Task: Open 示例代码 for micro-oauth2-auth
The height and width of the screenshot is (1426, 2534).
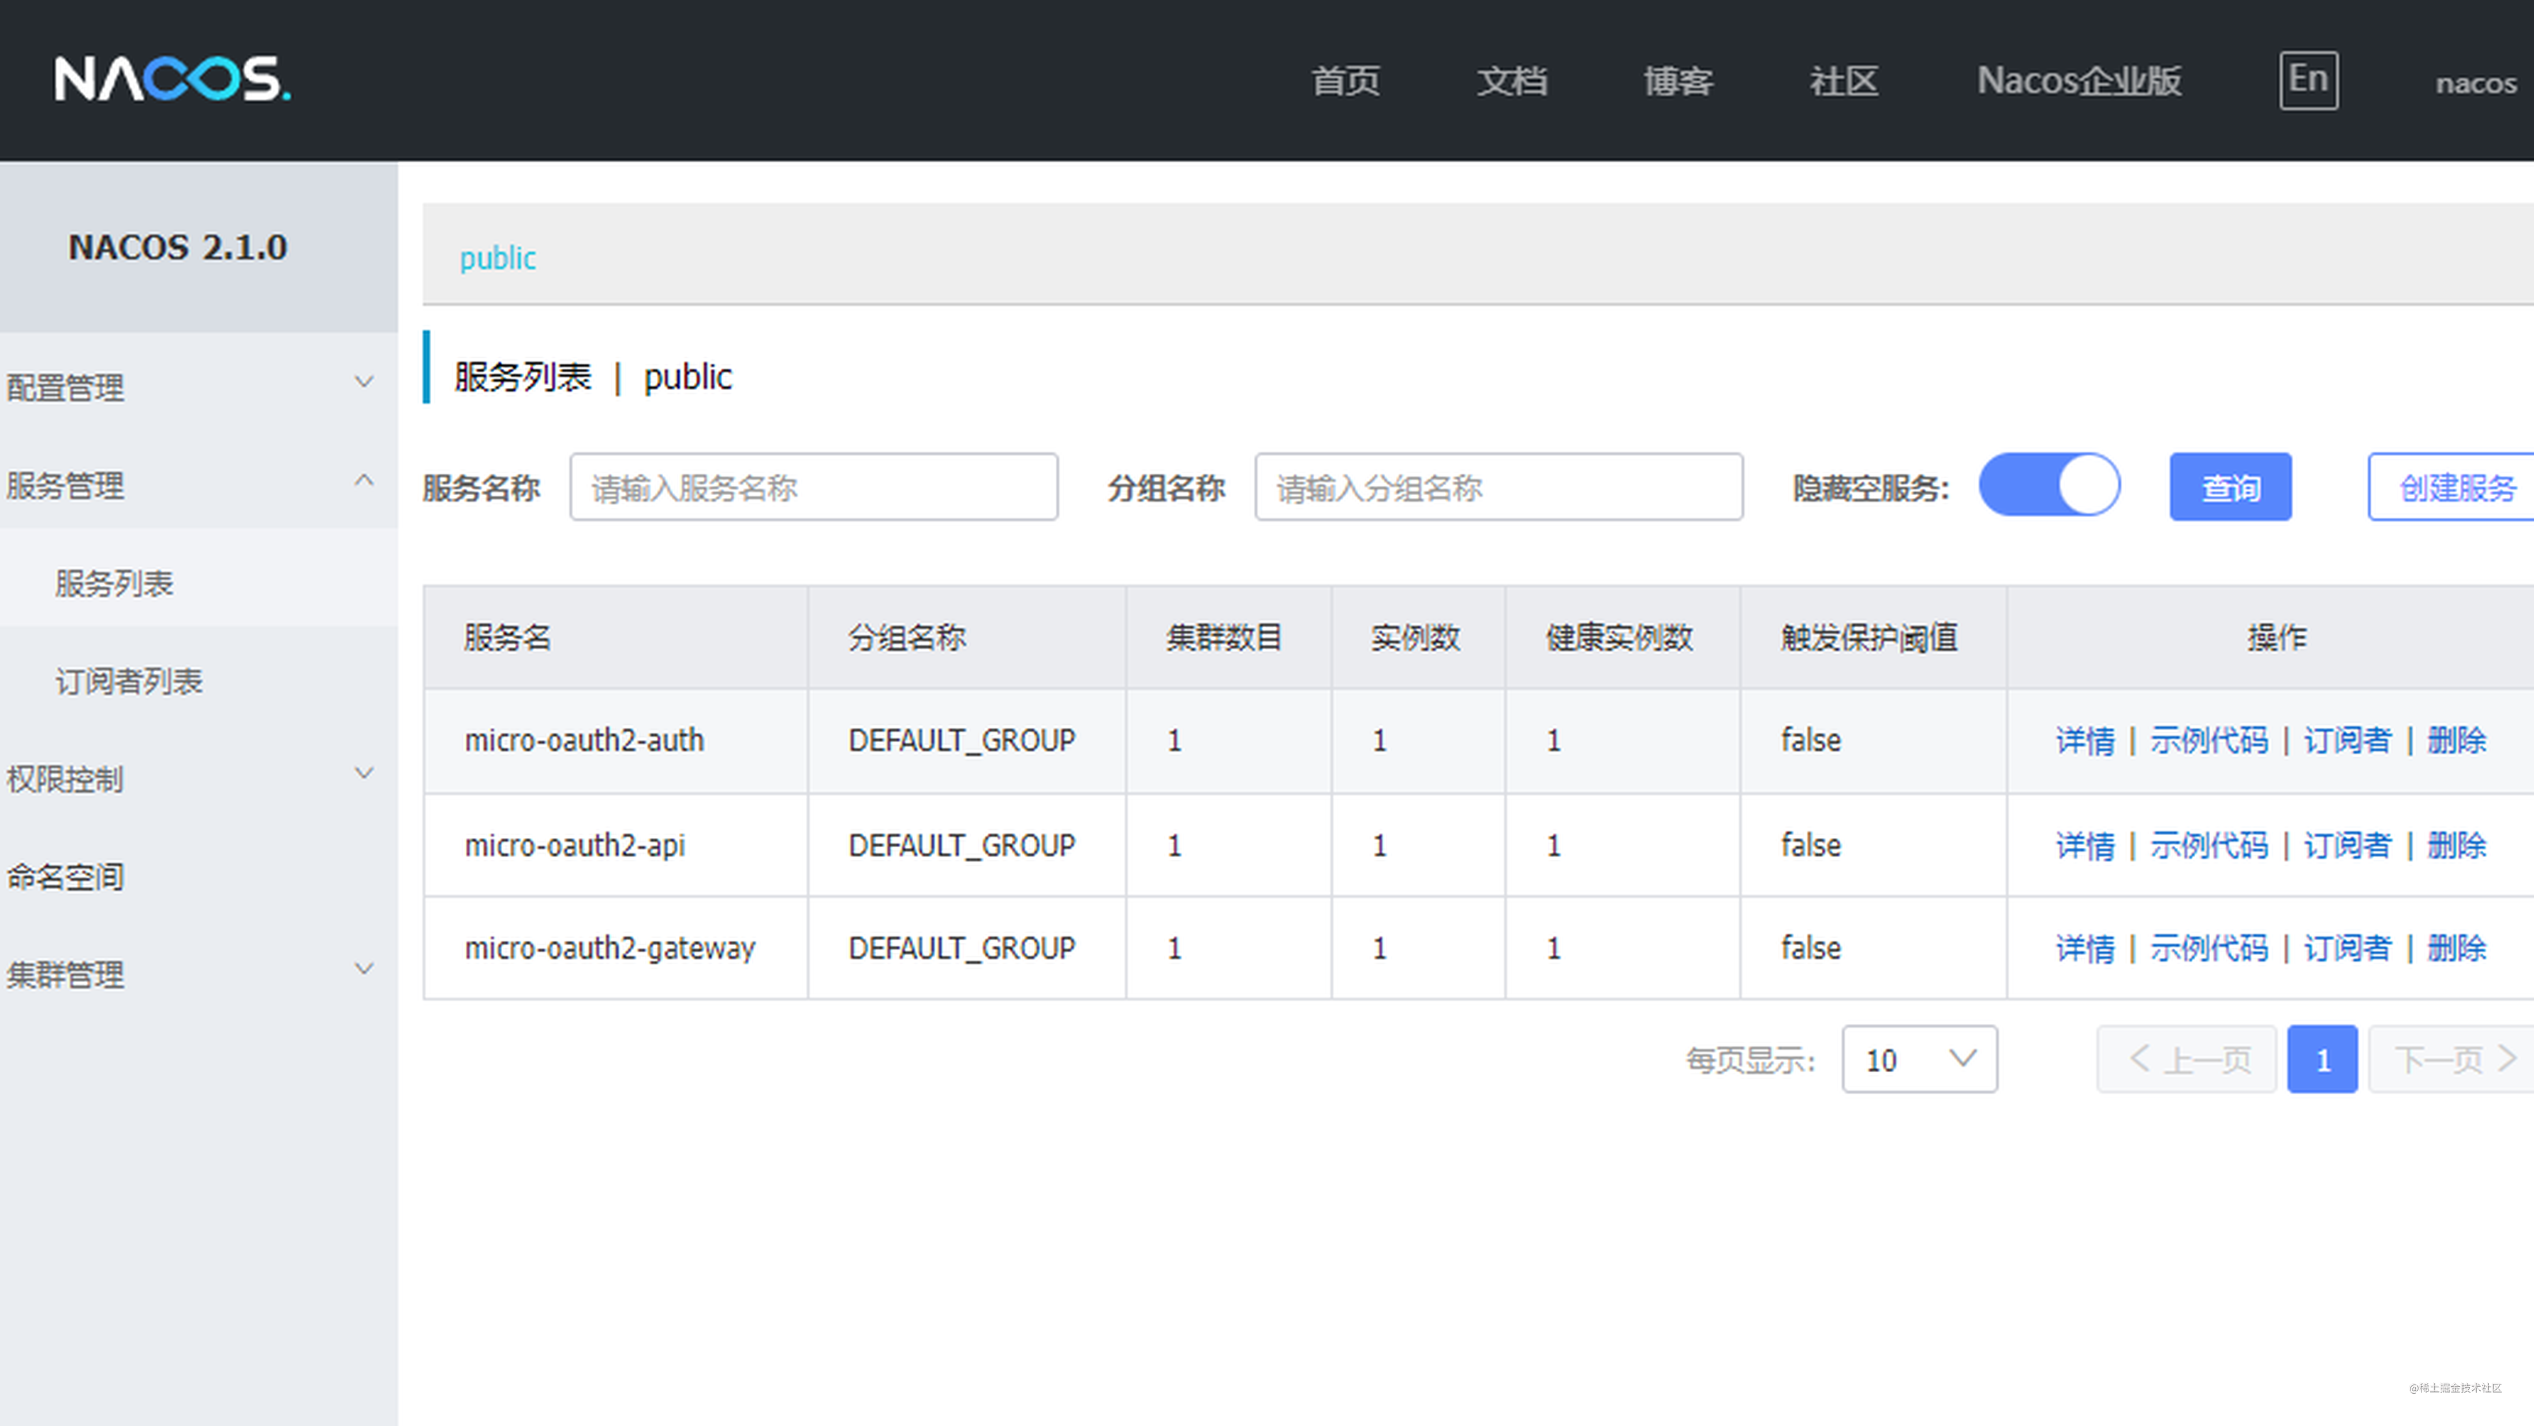Action: pyautogui.click(x=2208, y=740)
